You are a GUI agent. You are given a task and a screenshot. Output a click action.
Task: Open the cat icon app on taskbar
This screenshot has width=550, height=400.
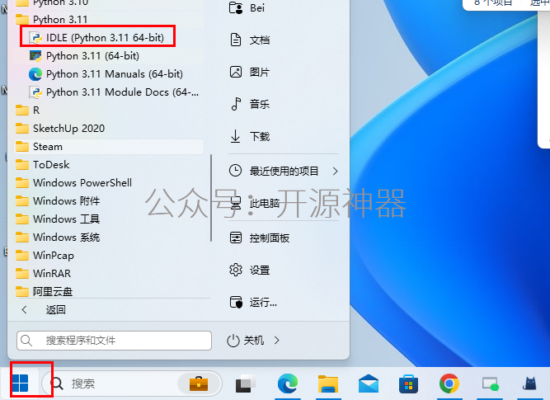[x=529, y=384]
